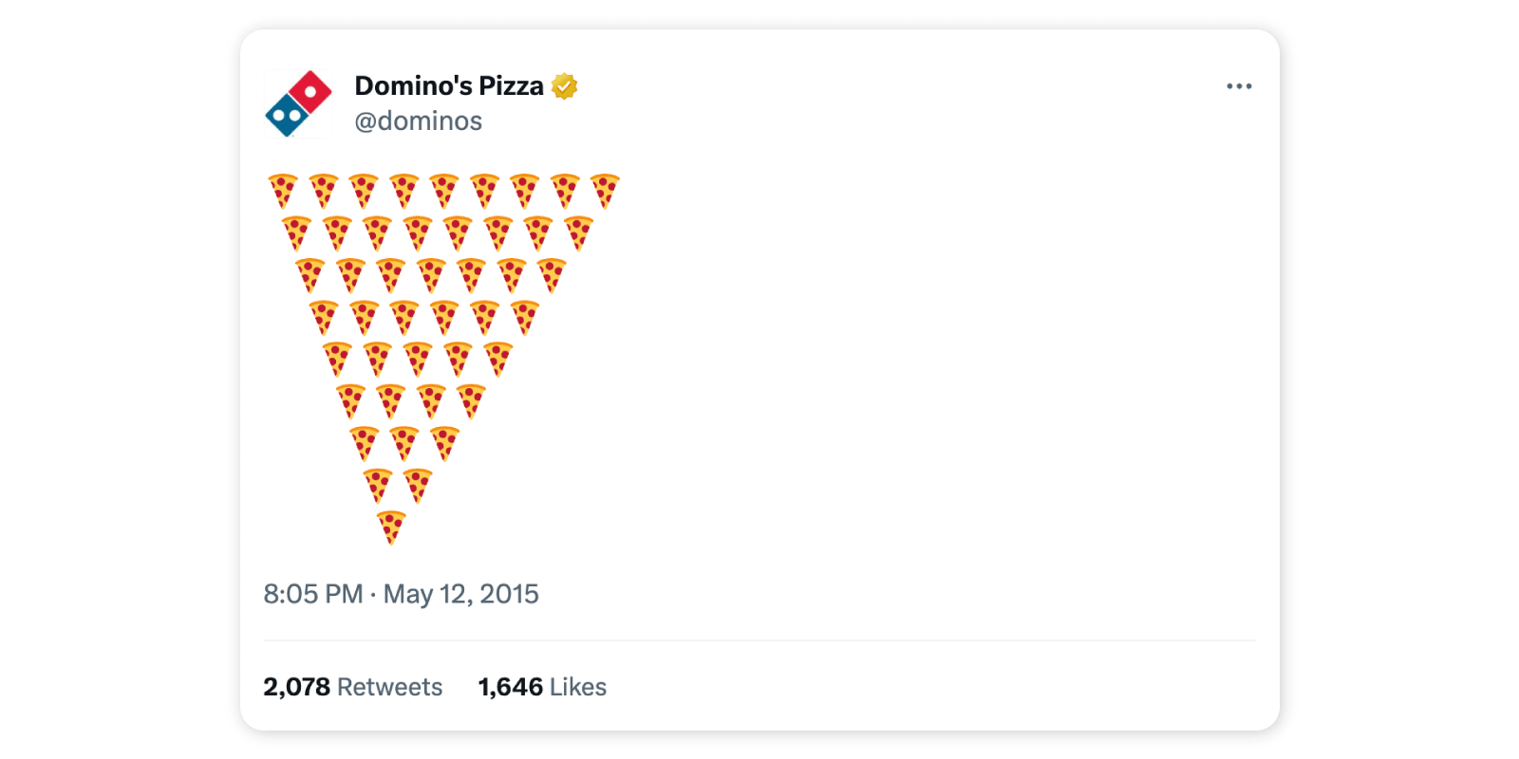Click the Retweets count number
Screen dimensions: 1519x759
click(298, 686)
